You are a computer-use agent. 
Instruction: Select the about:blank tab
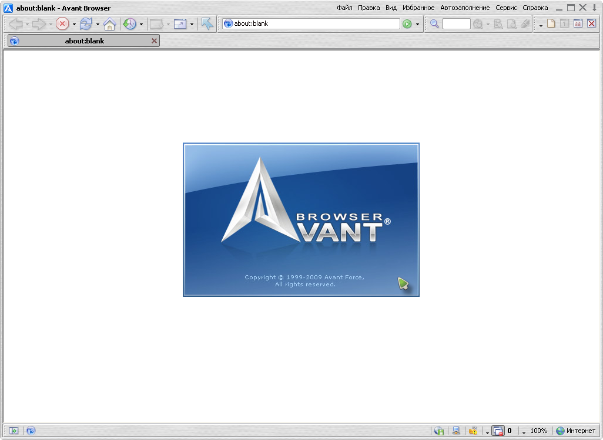coord(84,40)
